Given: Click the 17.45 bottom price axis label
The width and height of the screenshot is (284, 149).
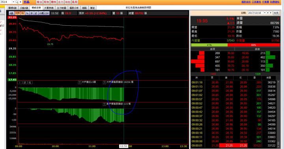Looking at the screenshot, I should [x=12, y=80].
